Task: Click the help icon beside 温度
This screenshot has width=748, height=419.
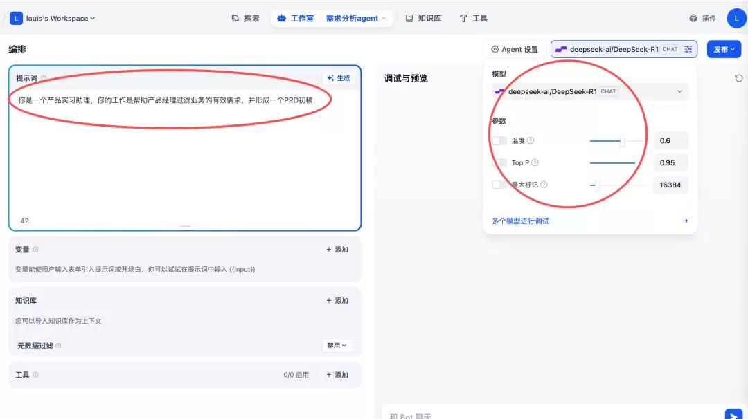Action: (x=531, y=140)
